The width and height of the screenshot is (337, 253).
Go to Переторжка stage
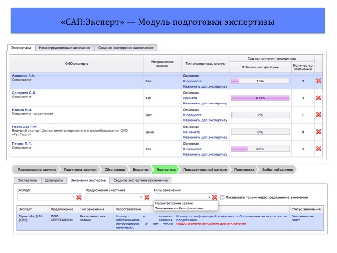[x=244, y=170]
